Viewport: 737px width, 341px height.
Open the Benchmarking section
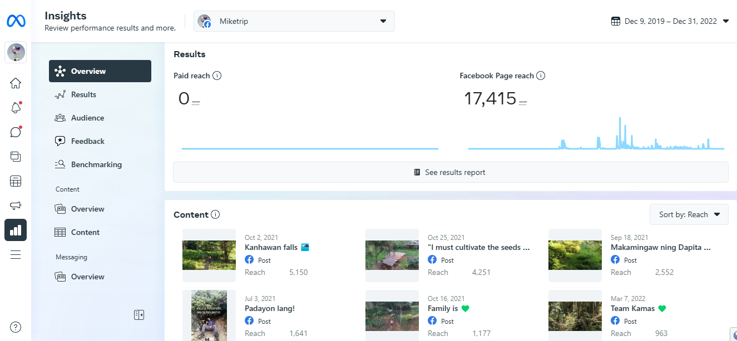(100, 164)
